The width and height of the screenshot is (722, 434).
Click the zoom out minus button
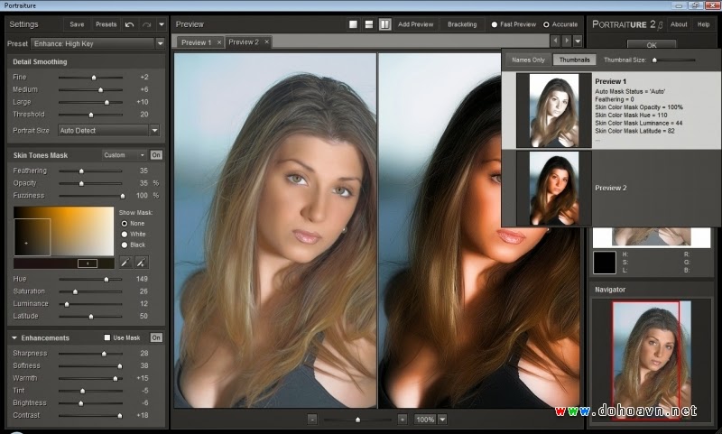point(312,420)
